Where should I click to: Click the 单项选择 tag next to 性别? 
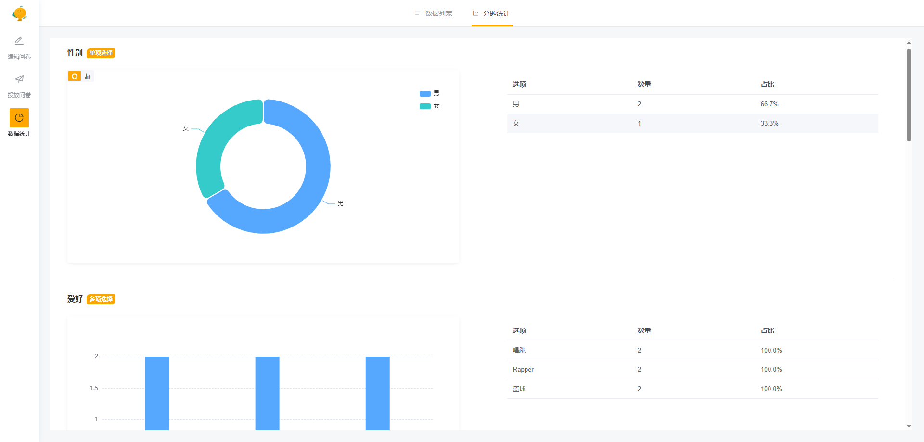point(101,53)
